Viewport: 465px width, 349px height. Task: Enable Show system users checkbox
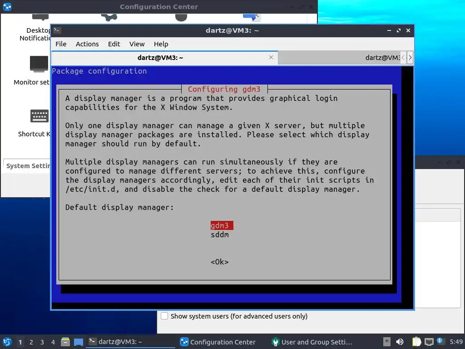tap(164, 316)
